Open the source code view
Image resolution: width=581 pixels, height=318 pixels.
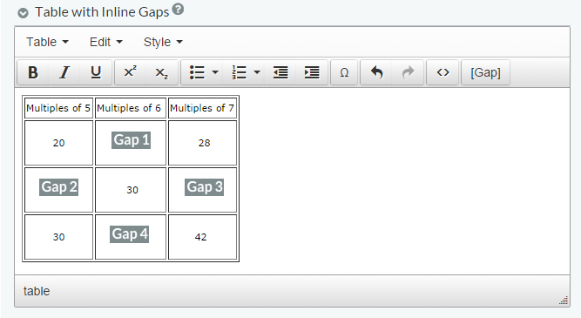[x=443, y=72]
